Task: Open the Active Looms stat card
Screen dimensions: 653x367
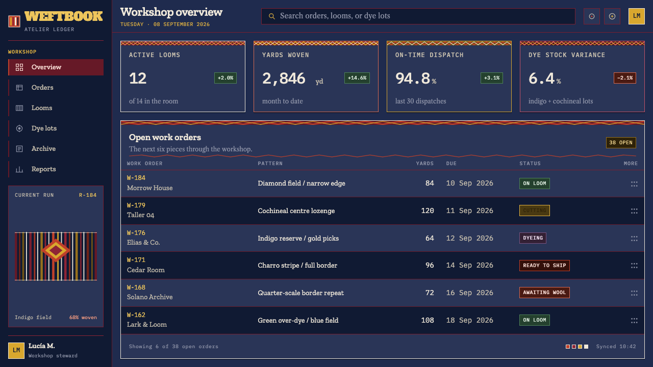Action: (x=183, y=76)
